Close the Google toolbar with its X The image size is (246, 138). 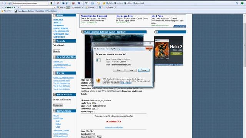(x=2, y=3)
